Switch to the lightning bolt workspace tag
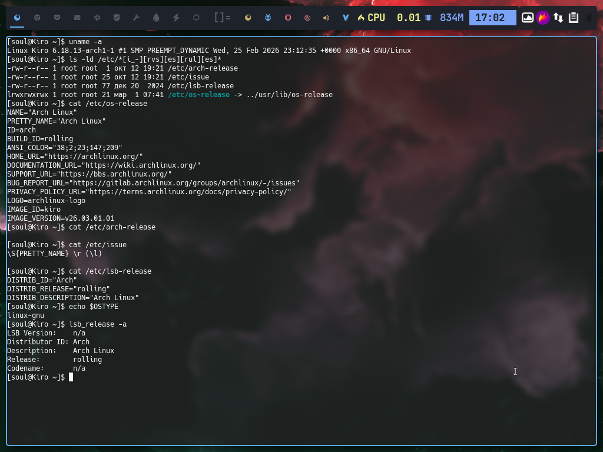Viewport: 603px width, 452px height. 176,18
